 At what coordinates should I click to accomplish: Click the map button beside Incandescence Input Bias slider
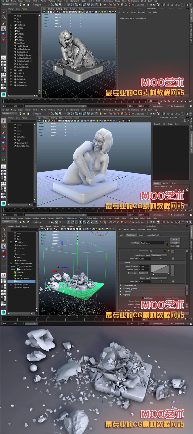[x=173, y=258]
